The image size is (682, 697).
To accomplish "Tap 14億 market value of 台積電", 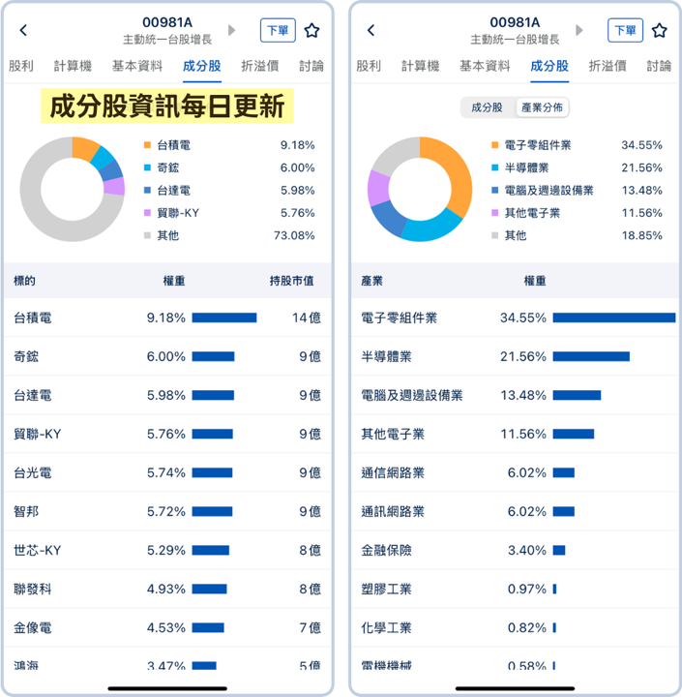I will pyautogui.click(x=306, y=318).
